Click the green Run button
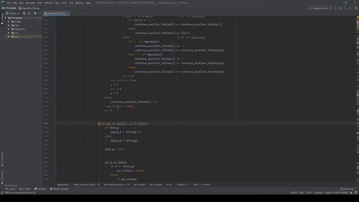Viewport: 359px width, 202px height. point(335,8)
